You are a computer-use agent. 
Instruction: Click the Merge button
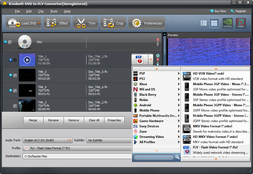click(33, 120)
